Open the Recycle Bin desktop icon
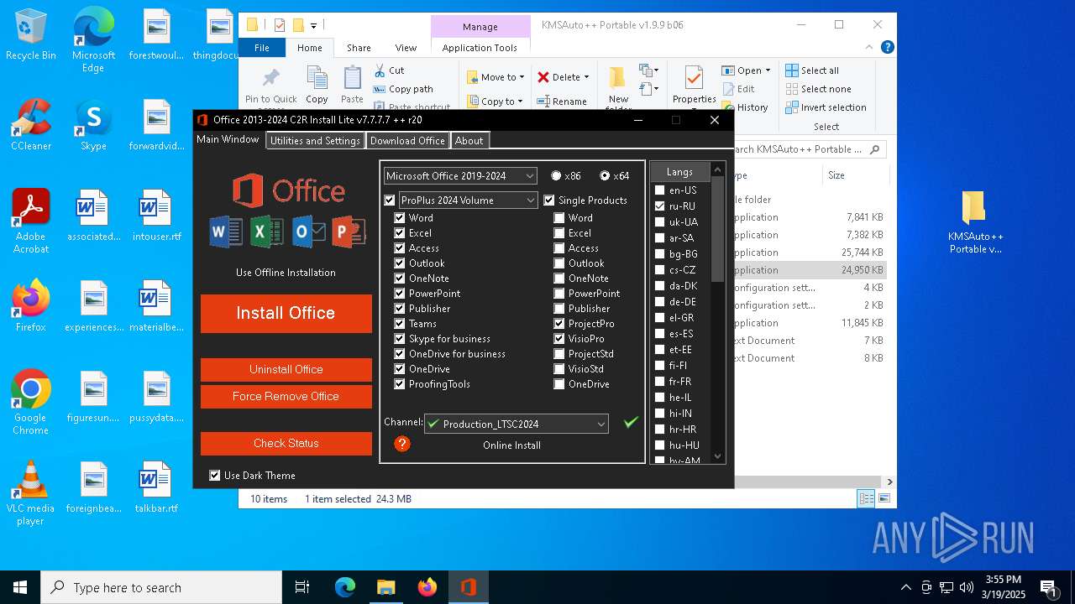The height and width of the screenshot is (604, 1075). pyautogui.click(x=31, y=35)
